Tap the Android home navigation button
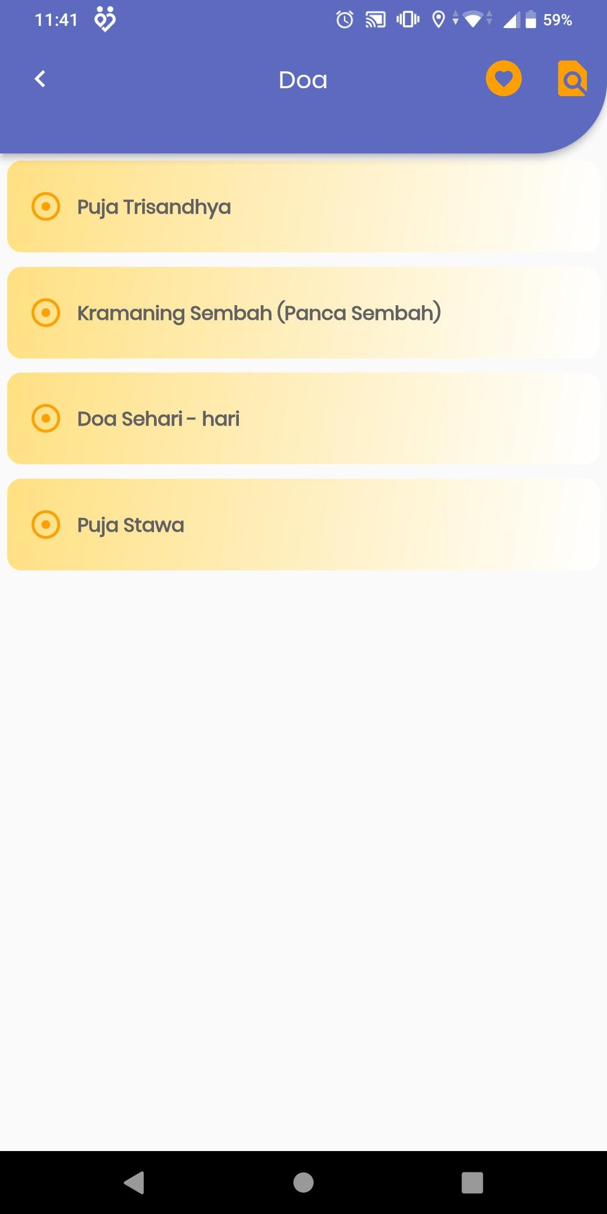The image size is (607, 1214). 303,1183
